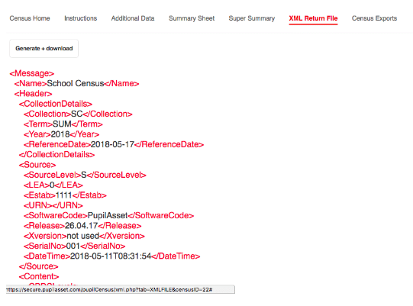Switch to the Additional Data tab

pyautogui.click(x=133, y=18)
